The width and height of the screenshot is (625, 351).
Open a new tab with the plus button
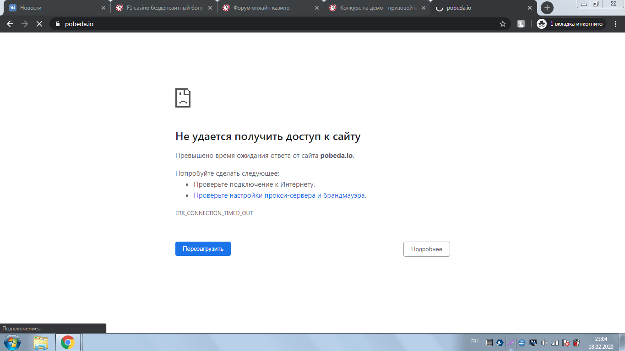point(547,8)
